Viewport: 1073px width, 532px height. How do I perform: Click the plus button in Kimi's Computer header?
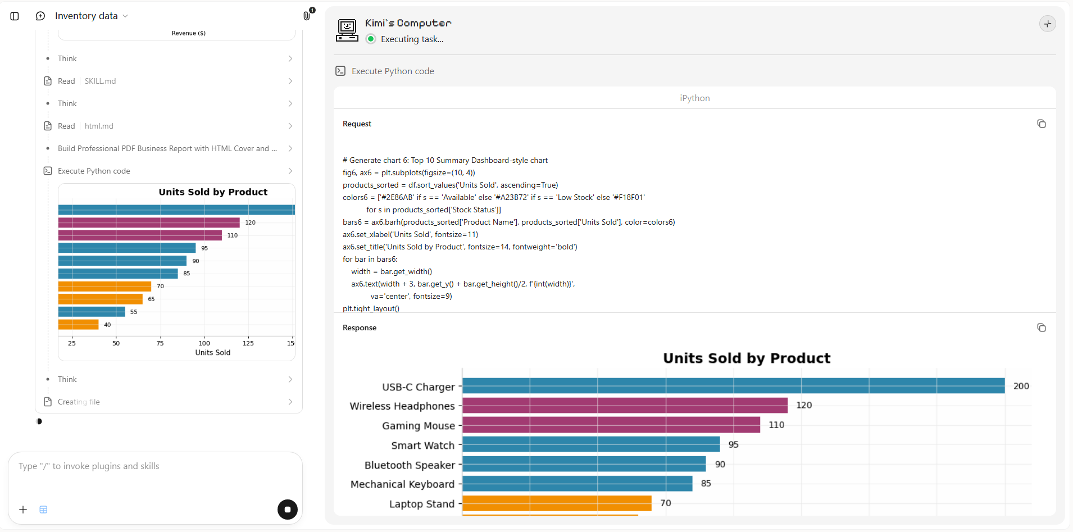tap(1047, 24)
